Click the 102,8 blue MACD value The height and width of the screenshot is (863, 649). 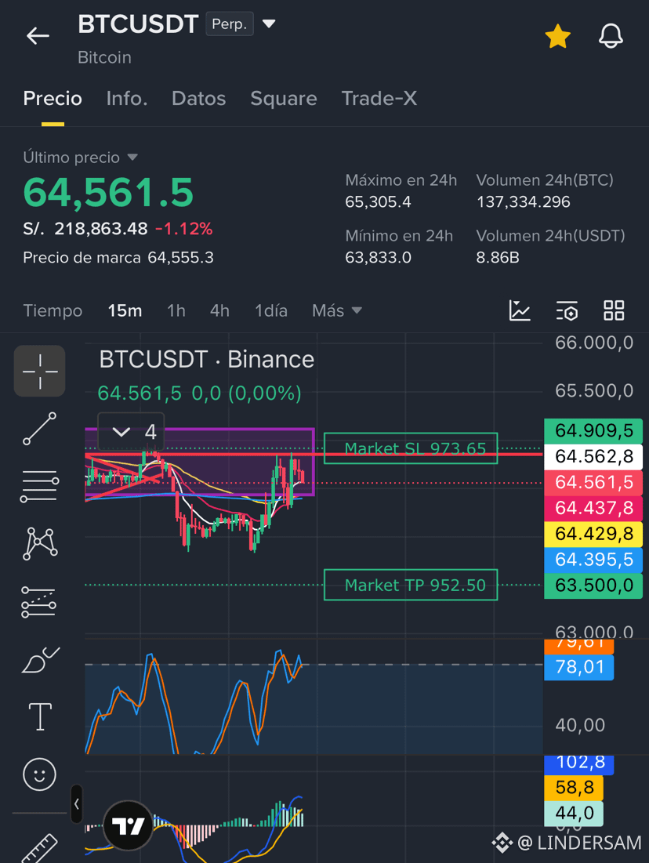(578, 763)
